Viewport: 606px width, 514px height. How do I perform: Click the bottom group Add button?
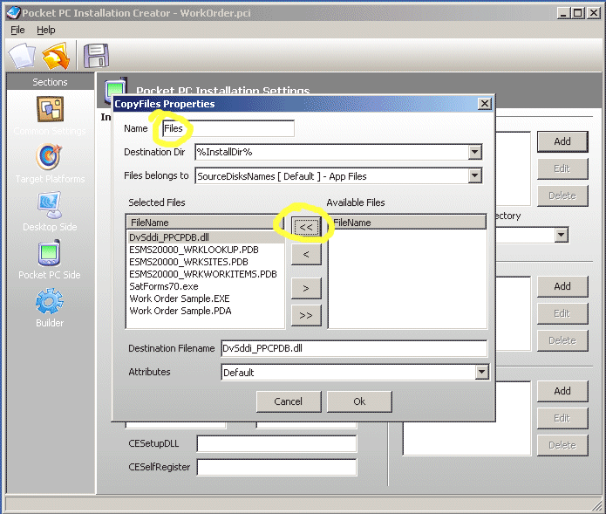click(562, 391)
